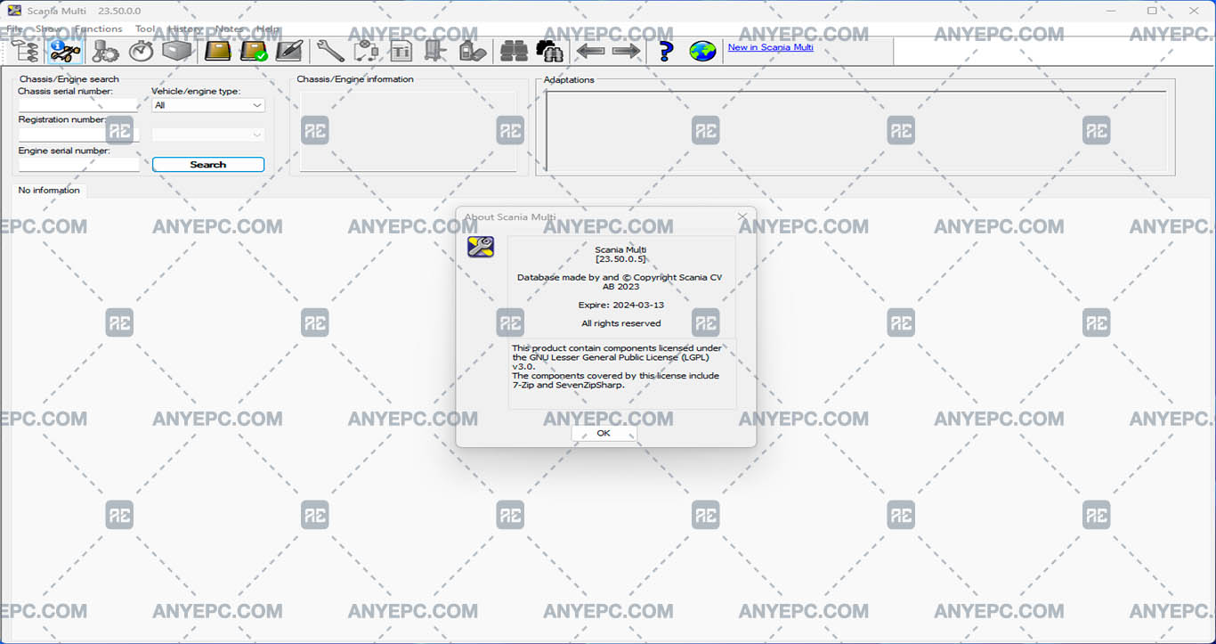Screen dimensions: 1216x644
Task: Open the Notes menu
Action: (229, 29)
